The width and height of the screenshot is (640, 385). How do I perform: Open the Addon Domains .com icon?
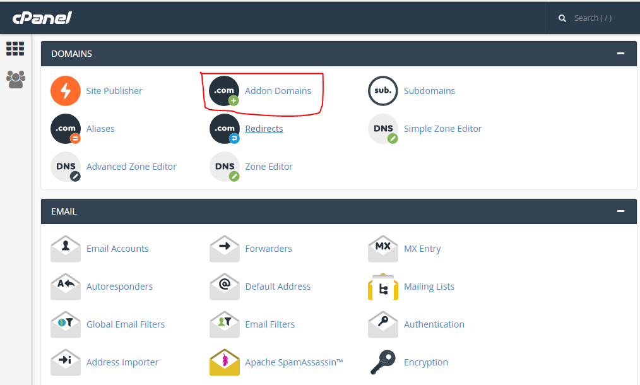point(224,91)
